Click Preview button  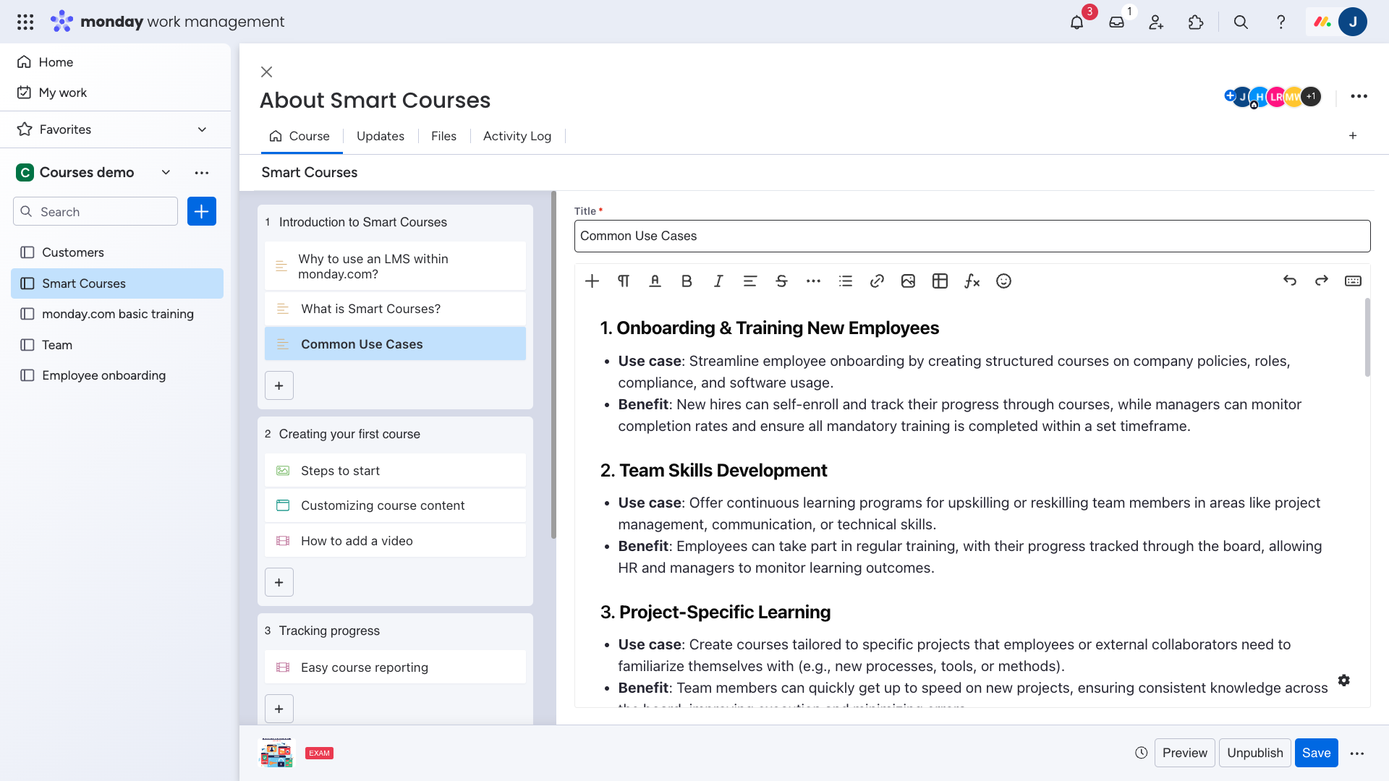[1184, 753]
